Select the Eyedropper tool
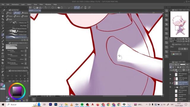The height and width of the screenshot is (107, 190). coord(3,32)
